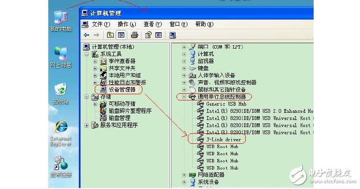Image resolution: width=360 pixels, height=189 pixels.
Task: Expand the 服务和应用程序 node
Action: point(87,125)
